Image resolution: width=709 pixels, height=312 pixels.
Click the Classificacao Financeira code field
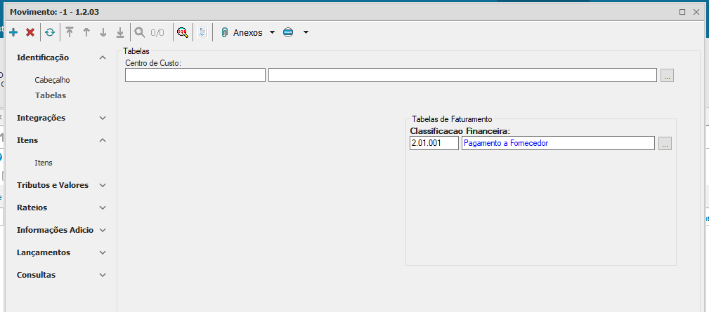[434, 143]
